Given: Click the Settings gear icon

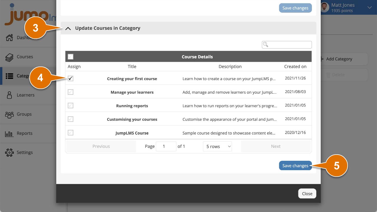Looking at the screenshot, I should tap(9, 153).
